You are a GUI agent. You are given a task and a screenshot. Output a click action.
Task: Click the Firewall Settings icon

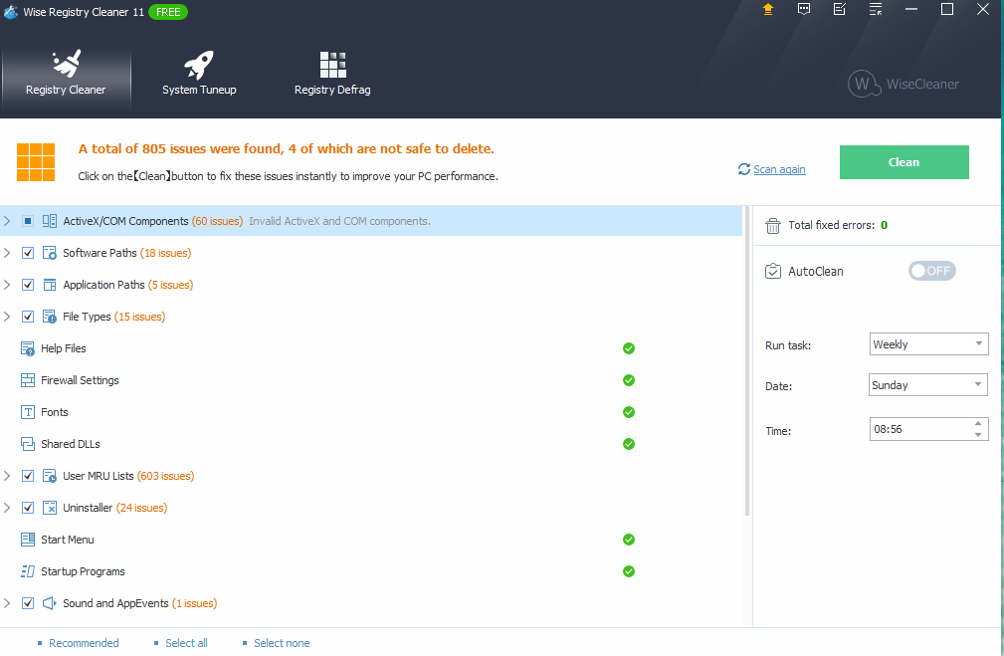[28, 380]
